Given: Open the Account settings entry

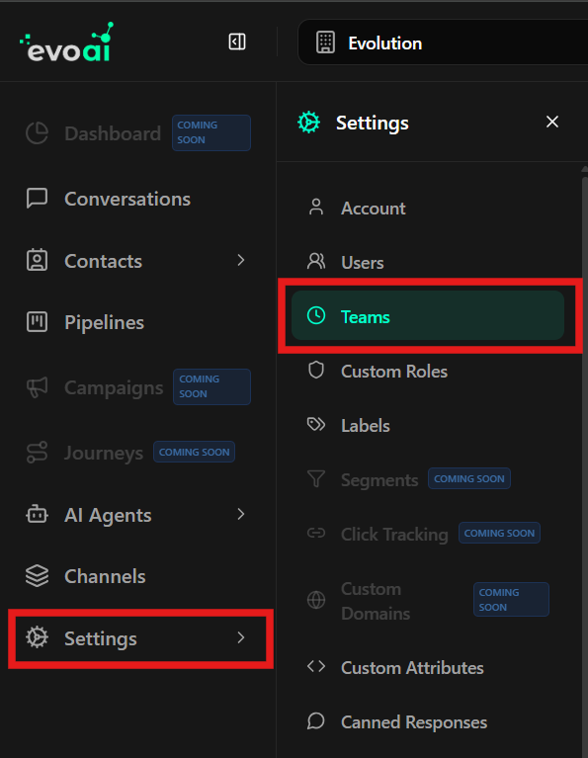Looking at the screenshot, I should 428,209.
